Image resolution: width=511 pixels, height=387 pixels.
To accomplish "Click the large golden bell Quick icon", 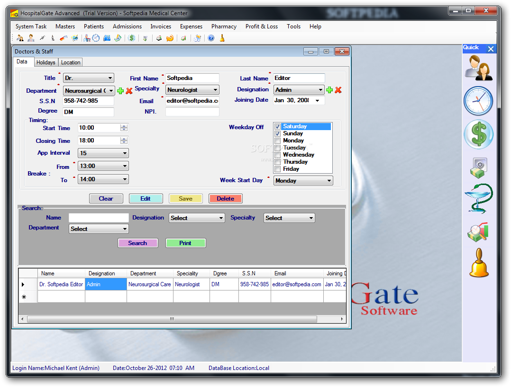I will pyautogui.click(x=479, y=263).
